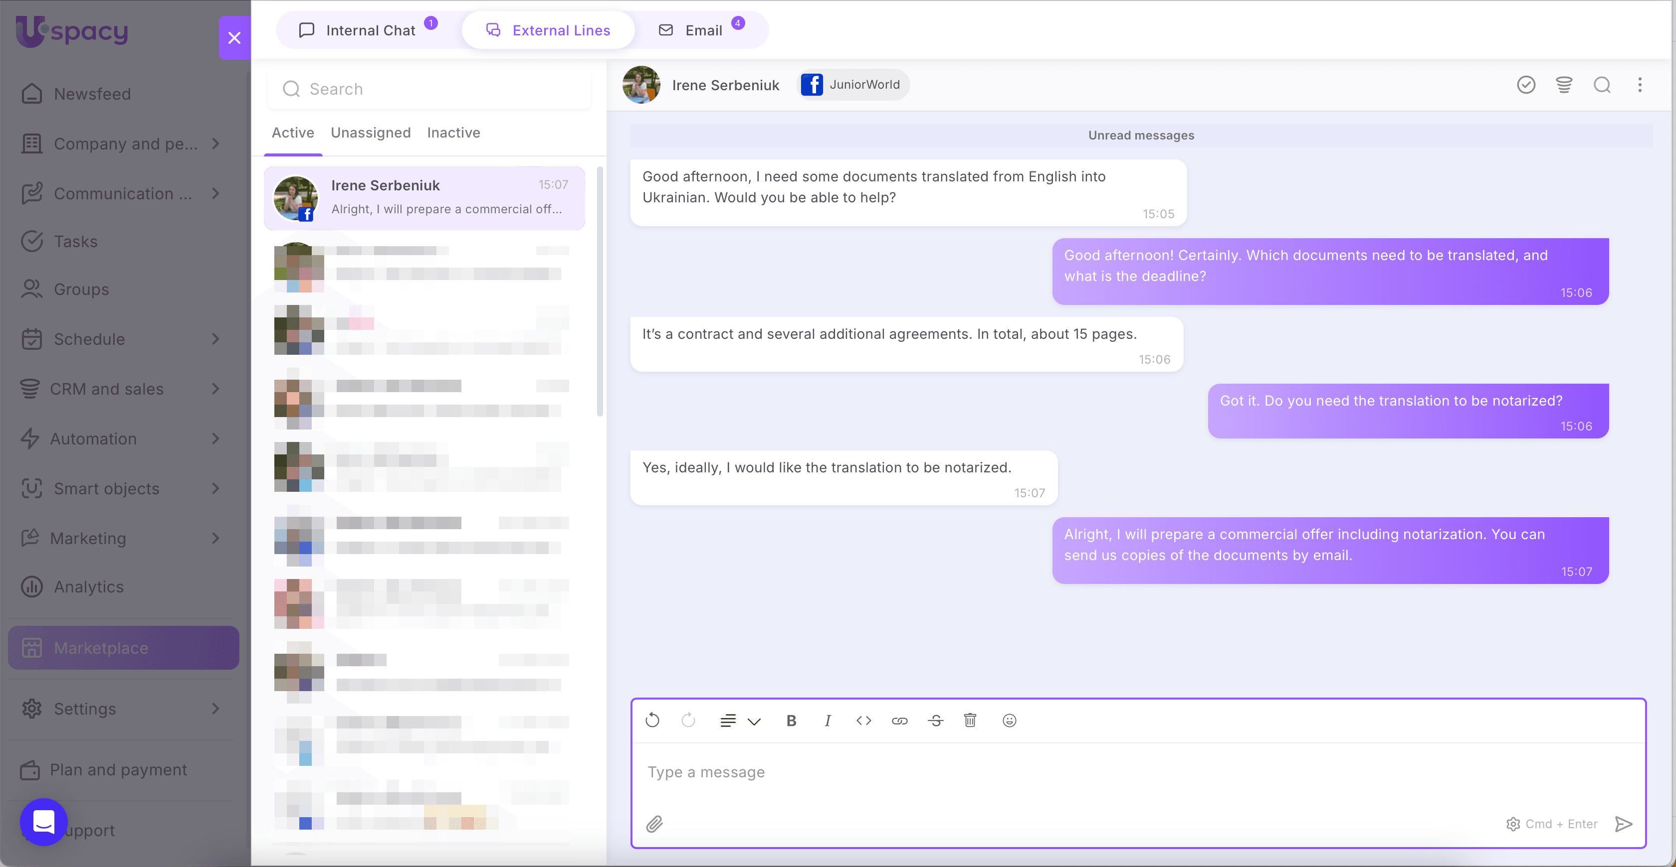This screenshot has height=867, width=1676.
Task: Add a hyperlink to the message
Action: click(x=900, y=720)
